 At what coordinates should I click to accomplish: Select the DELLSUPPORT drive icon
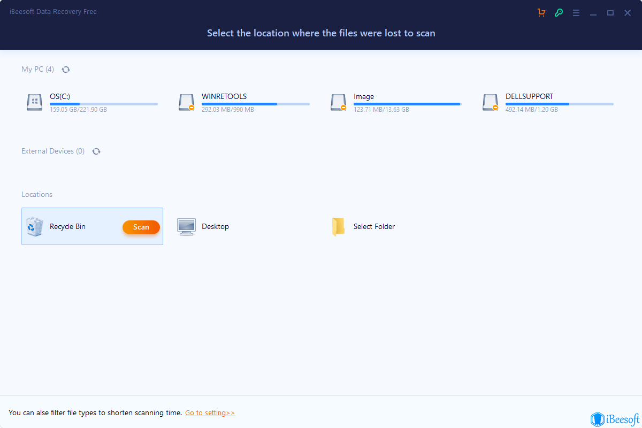coord(491,102)
